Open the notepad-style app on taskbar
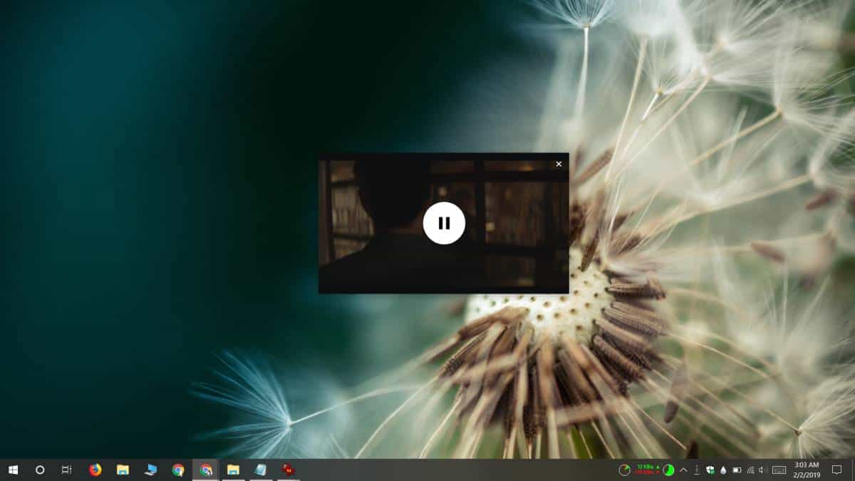This screenshot has width=855, height=481. (x=261, y=470)
